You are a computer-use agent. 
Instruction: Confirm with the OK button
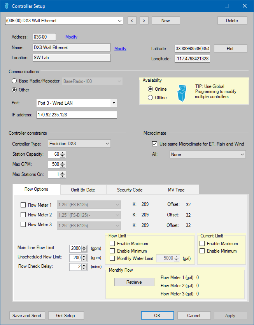point(158,316)
